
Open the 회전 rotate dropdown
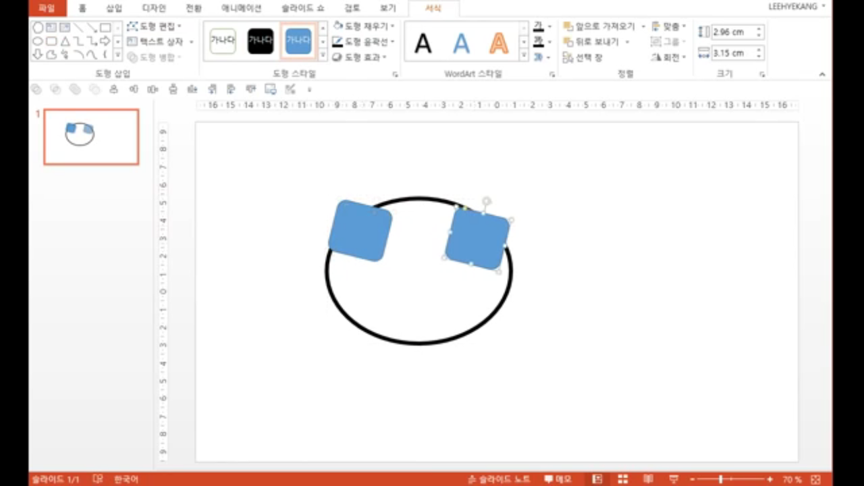(x=669, y=57)
